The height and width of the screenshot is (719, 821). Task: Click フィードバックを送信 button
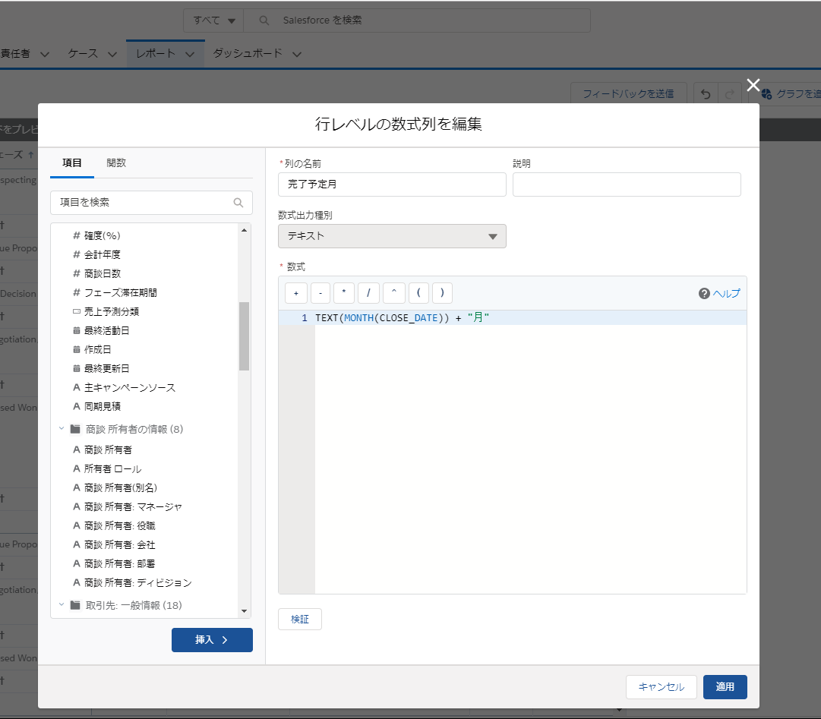coord(628,93)
